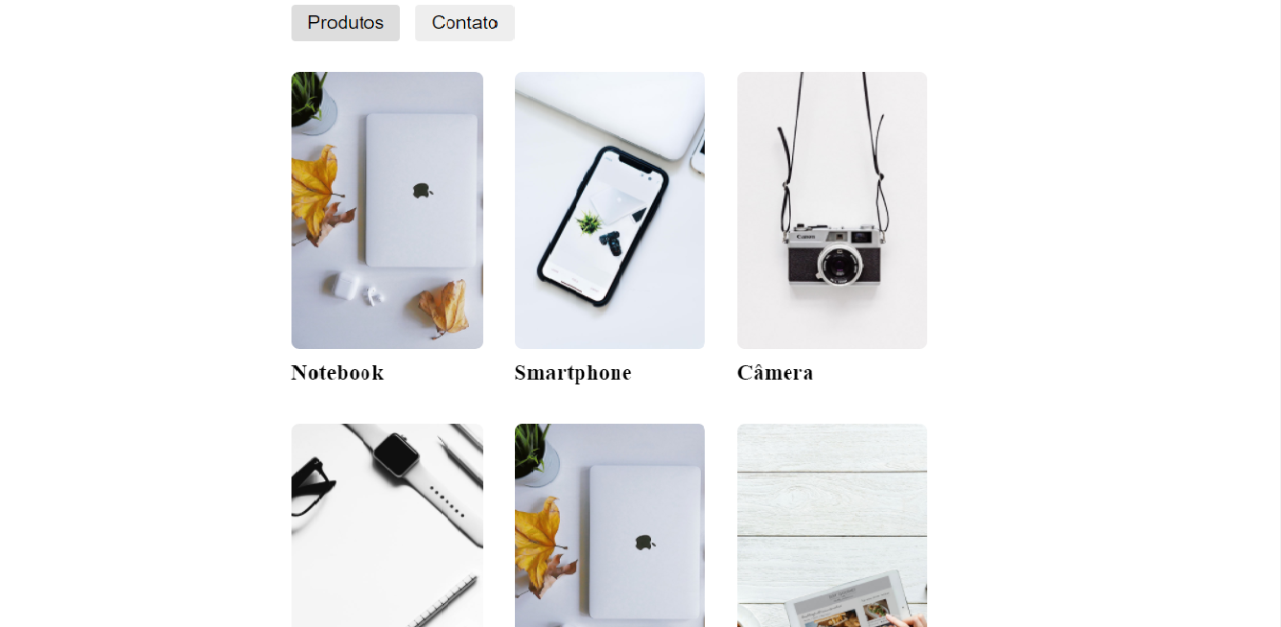This screenshot has width=1281, height=627.
Task: Click the smartwatch face in the bottom-row photo
Action: click(397, 455)
